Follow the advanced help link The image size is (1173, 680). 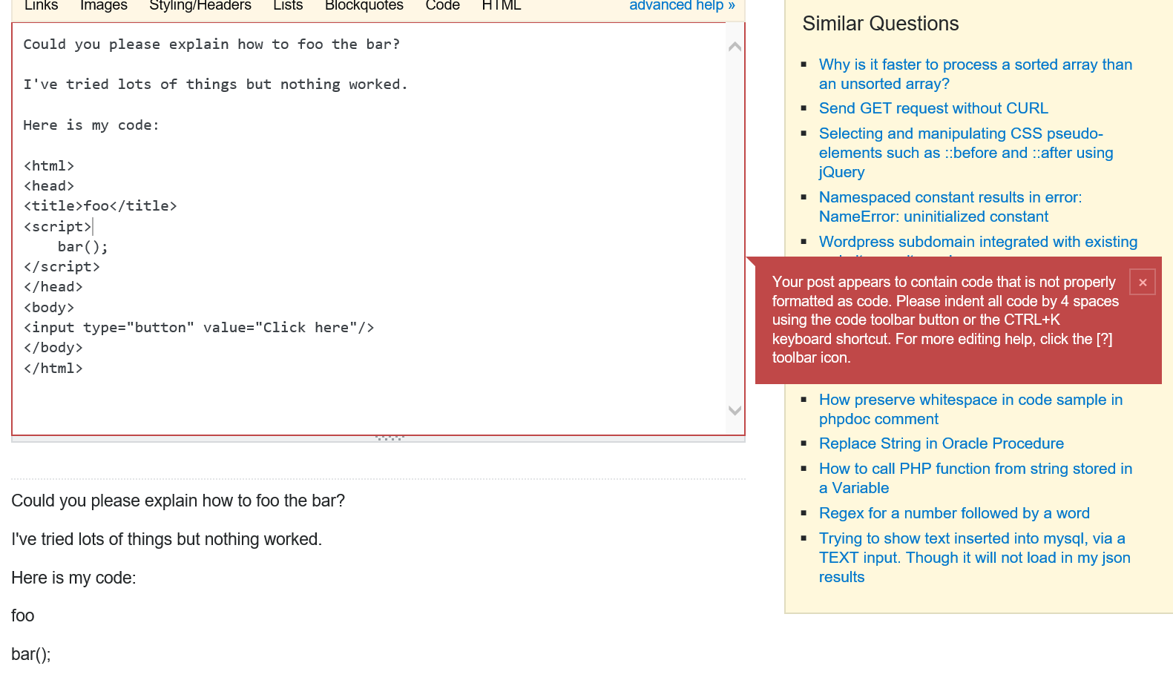coord(682,6)
